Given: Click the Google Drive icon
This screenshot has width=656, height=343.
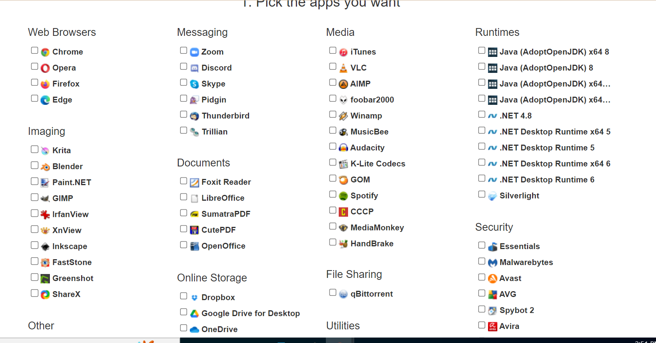Looking at the screenshot, I should pyautogui.click(x=194, y=314).
